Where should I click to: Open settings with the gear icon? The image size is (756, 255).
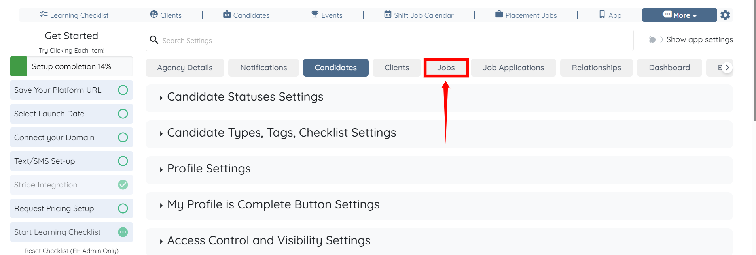[x=725, y=15]
